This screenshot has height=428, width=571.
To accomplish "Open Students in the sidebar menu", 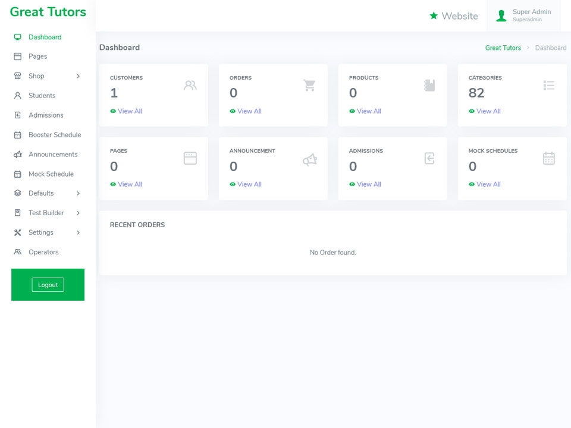I will click(x=42, y=95).
